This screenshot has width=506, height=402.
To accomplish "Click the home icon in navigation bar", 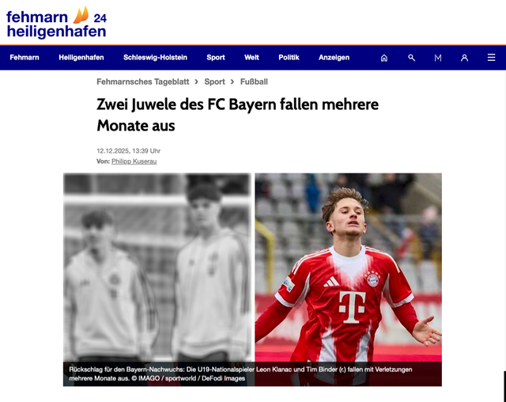I will (384, 58).
